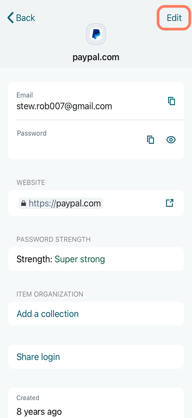Image resolution: width=192 pixels, height=418 pixels.
Task: Copy the email address with the copy icon
Action: pyautogui.click(x=171, y=101)
